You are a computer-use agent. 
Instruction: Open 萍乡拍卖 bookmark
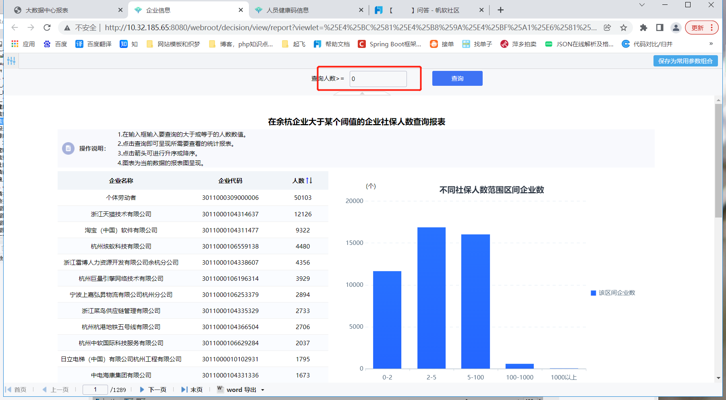click(518, 44)
